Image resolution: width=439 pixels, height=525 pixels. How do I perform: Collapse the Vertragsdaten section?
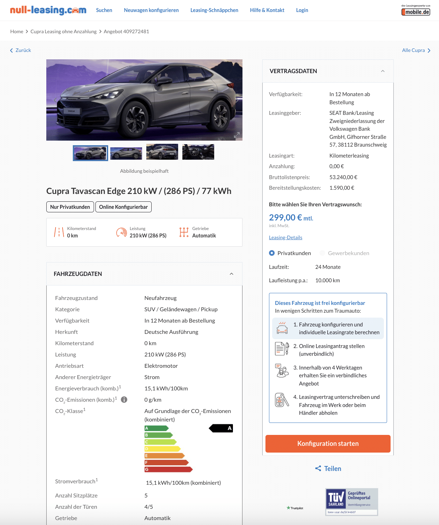pyautogui.click(x=383, y=71)
